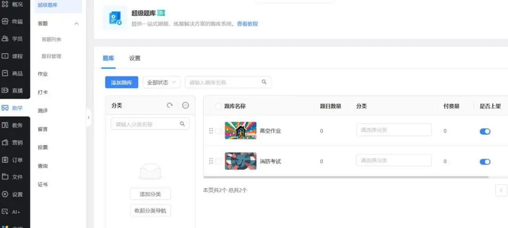Screen dimensions: 508x228
Task: Click the 消防考试 thumbnail image
Action: tap(240, 161)
